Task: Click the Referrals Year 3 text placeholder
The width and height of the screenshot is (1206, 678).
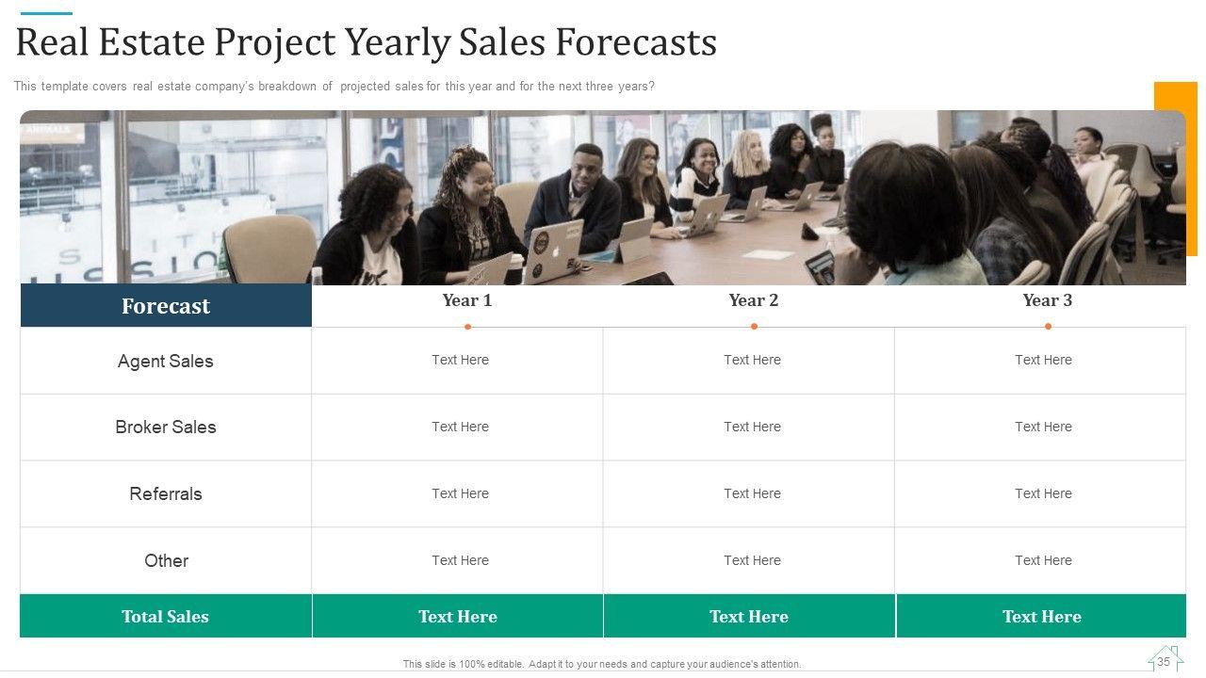Action: (1043, 493)
